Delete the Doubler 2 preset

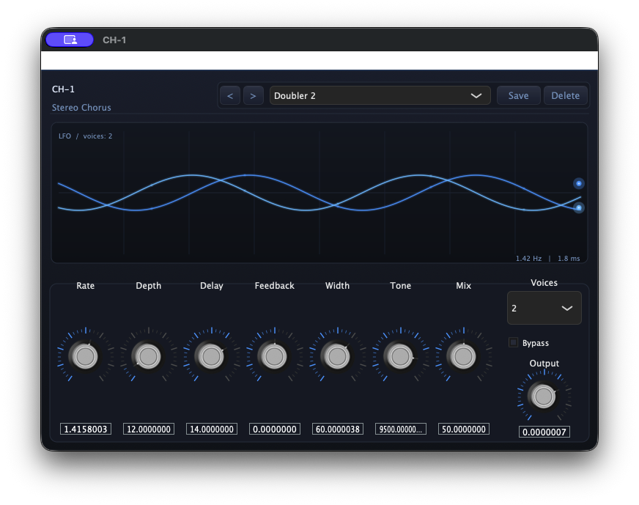tap(565, 95)
